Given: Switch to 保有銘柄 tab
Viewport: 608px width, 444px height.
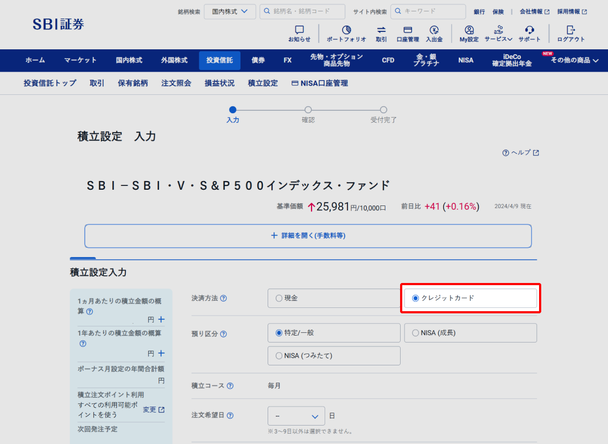Looking at the screenshot, I should pyautogui.click(x=133, y=83).
